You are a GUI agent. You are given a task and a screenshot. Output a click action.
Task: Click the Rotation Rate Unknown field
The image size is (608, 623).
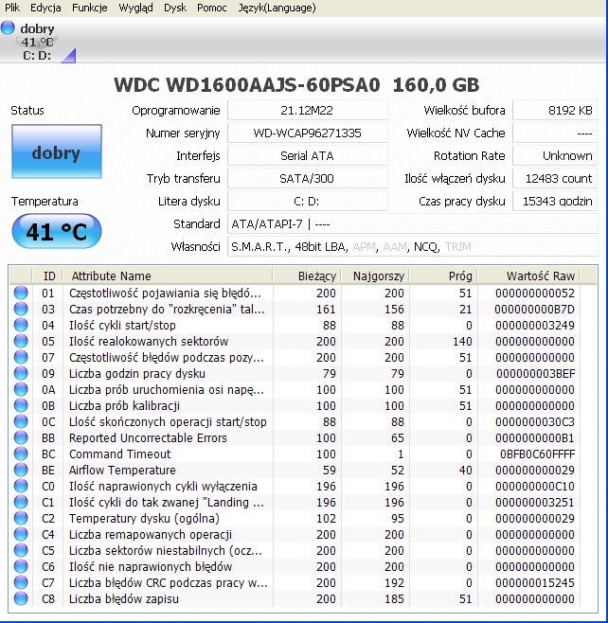(x=555, y=155)
